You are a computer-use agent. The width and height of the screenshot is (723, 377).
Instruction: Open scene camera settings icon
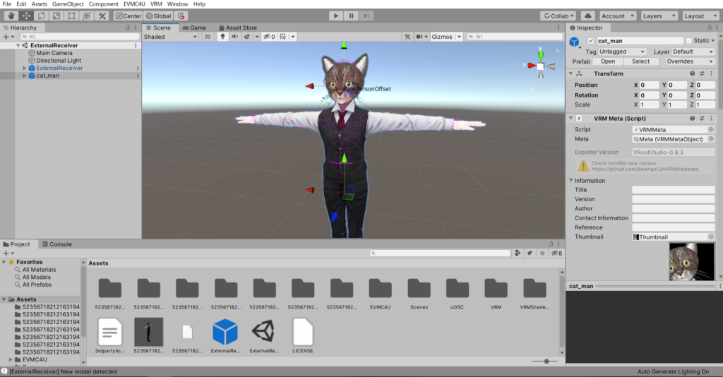pyautogui.click(x=419, y=37)
